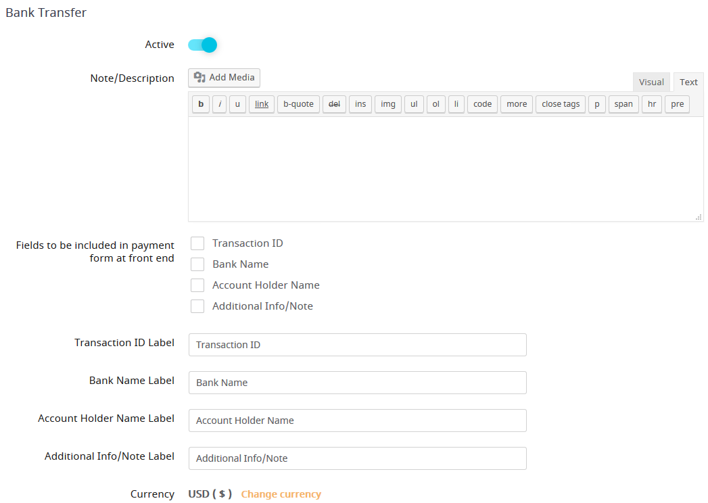Click the italic 'i' quicktag button

[x=220, y=104]
